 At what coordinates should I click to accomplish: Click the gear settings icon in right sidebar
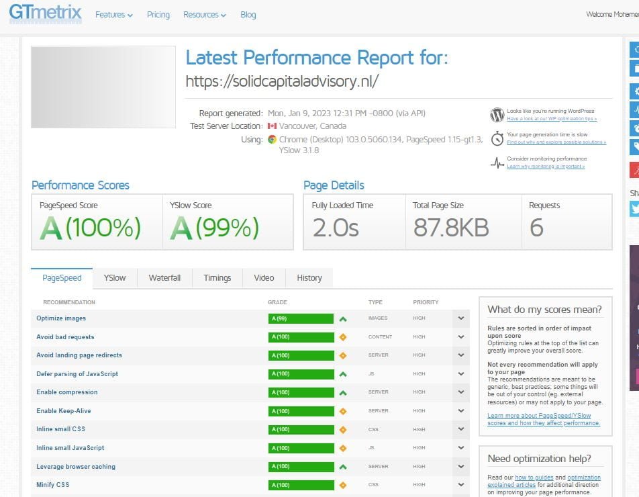point(635,91)
